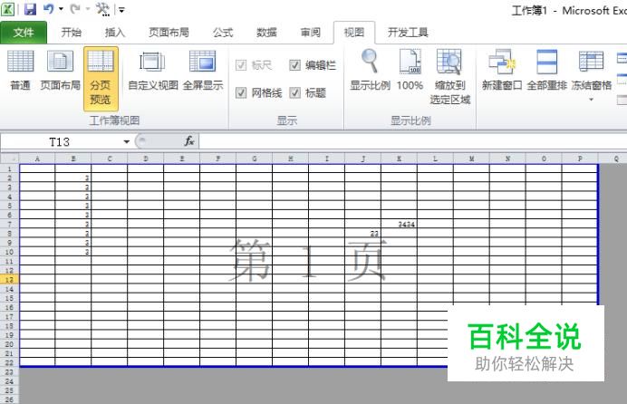This screenshot has width=627, height=404.
Task: Switch to the 插入 tab
Action: [x=115, y=33]
